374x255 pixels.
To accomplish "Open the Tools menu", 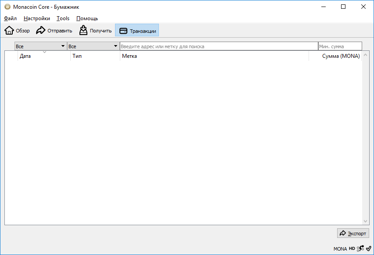I will (x=63, y=18).
